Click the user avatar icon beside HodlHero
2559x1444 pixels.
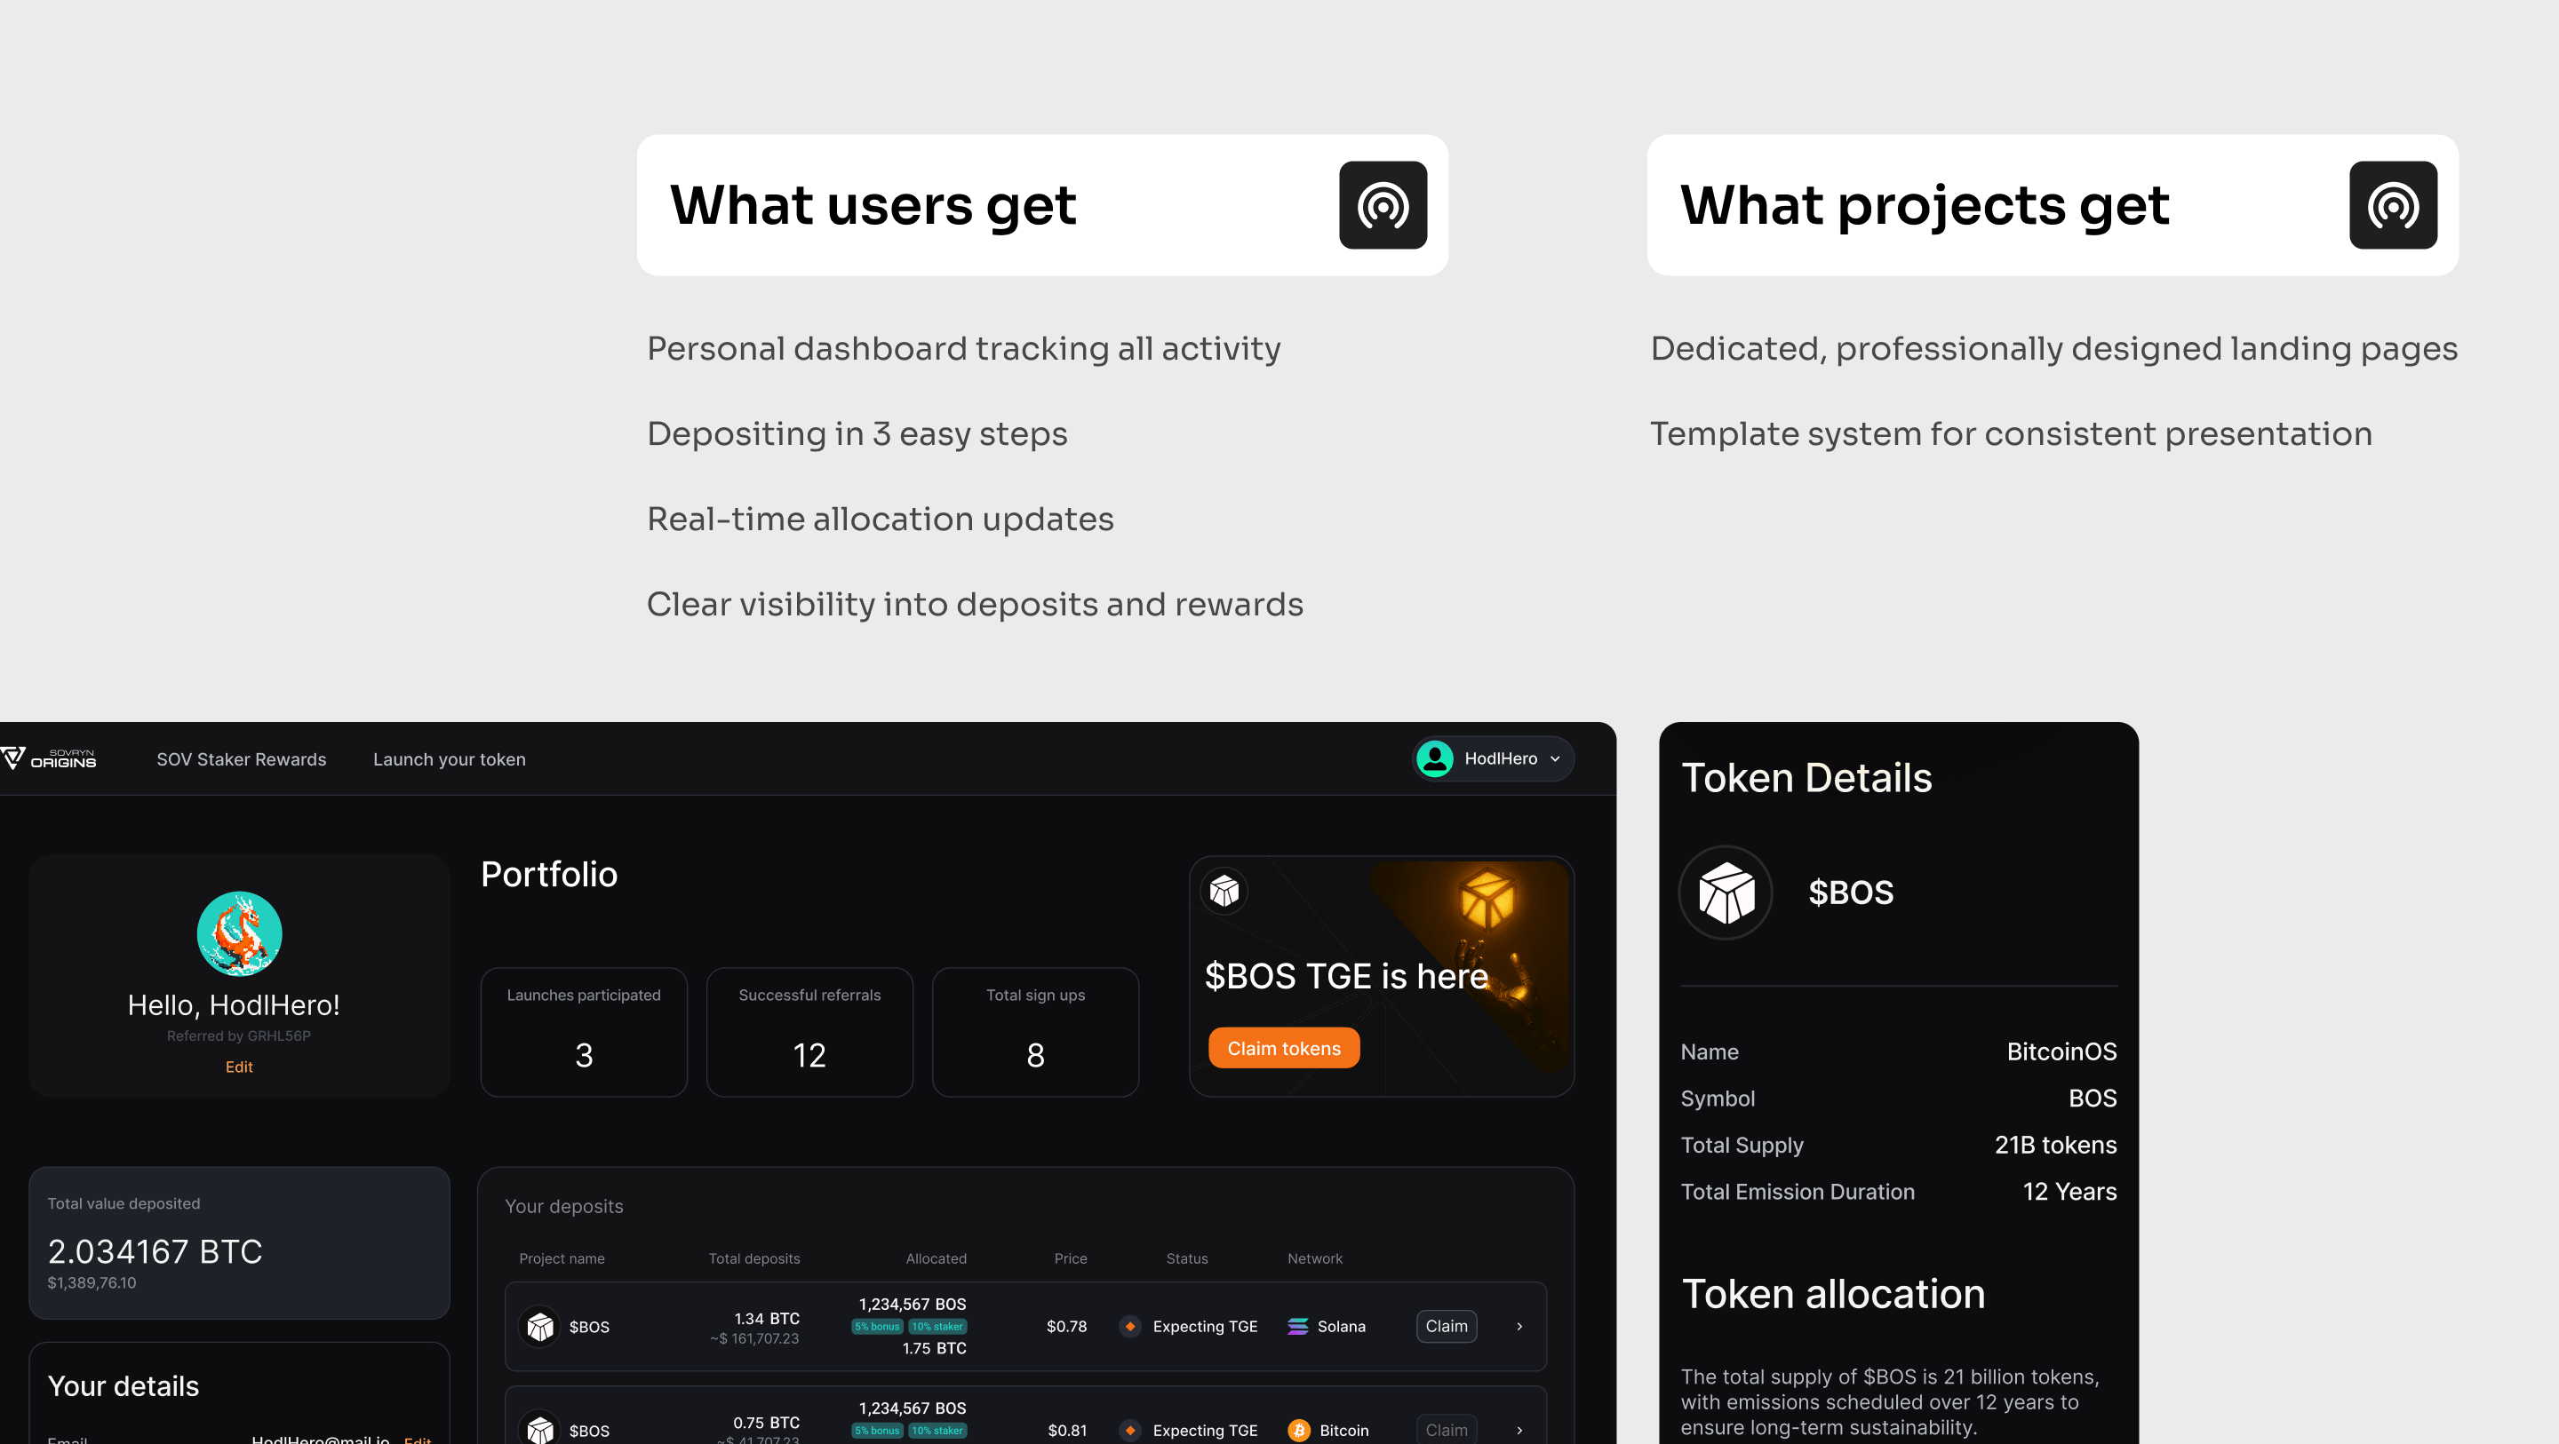click(x=1434, y=758)
